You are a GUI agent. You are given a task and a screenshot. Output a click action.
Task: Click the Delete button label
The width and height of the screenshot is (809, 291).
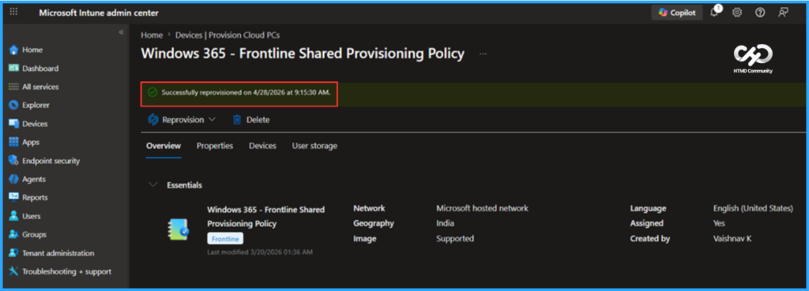pos(258,120)
